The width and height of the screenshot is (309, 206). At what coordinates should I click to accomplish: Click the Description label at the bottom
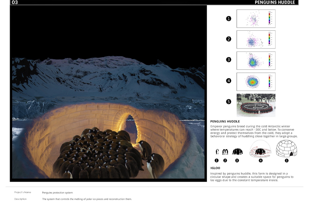click(20, 199)
